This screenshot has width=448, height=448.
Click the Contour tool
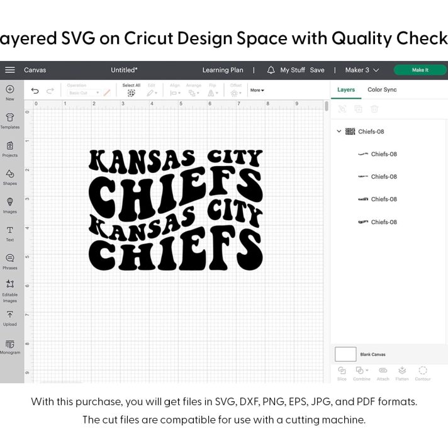point(423,373)
